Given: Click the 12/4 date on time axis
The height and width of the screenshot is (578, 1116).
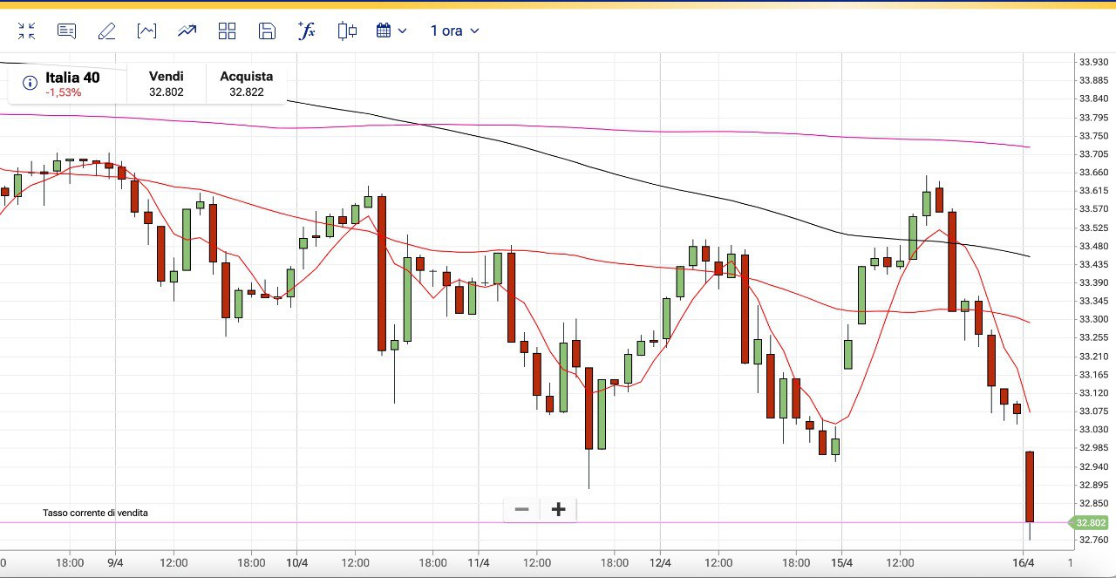Looking at the screenshot, I should click(660, 563).
